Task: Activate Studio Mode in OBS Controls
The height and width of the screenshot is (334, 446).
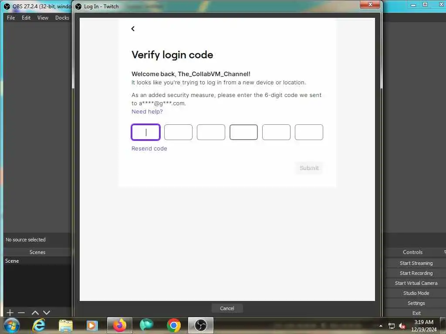Action: [416, 293]
